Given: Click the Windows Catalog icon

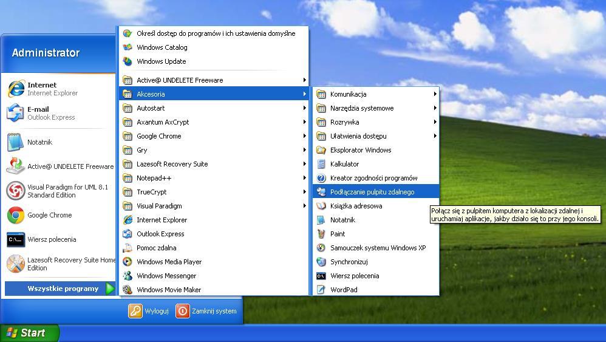Looking at the screenshot, I should (x=128, y=47).
